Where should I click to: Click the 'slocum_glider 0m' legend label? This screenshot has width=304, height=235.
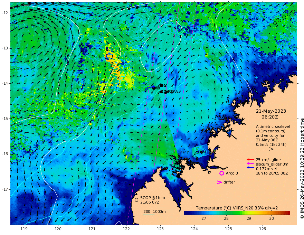click(272, 164)
